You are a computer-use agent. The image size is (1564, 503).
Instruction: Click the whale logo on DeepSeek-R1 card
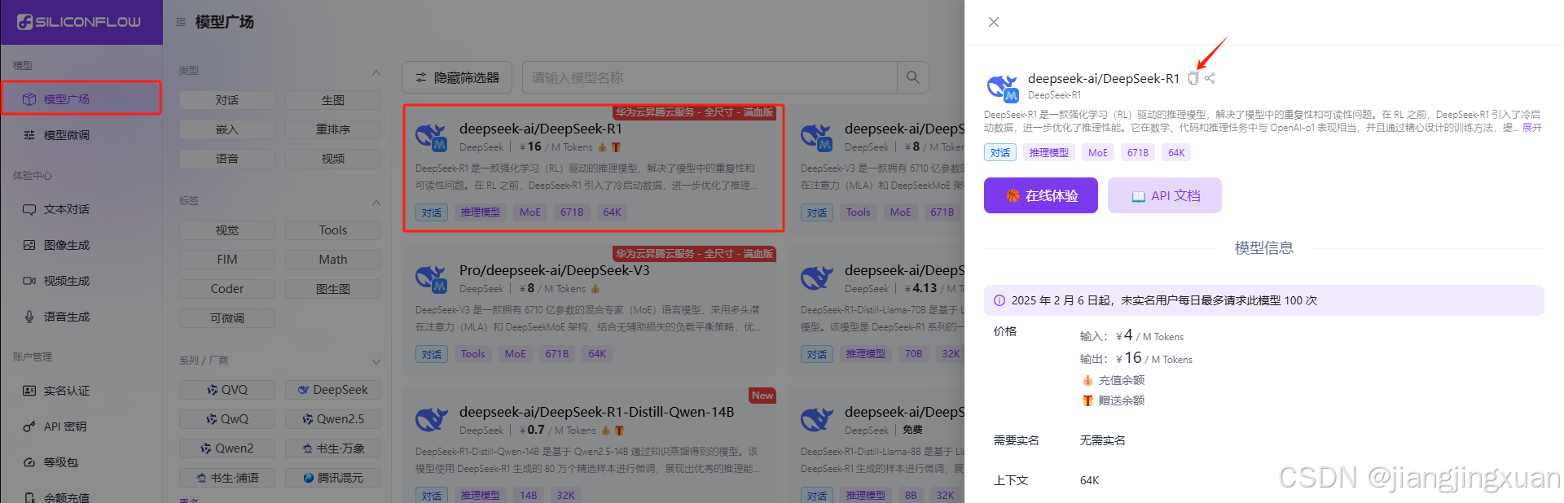click(431, 138)
